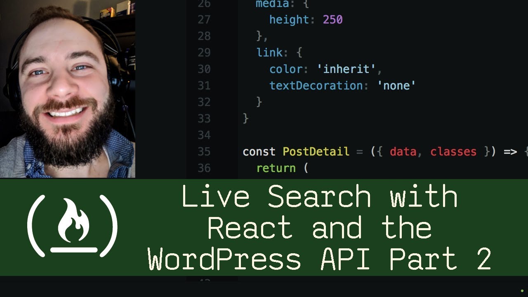Click line number 31 in the gutter

[204, 85]
